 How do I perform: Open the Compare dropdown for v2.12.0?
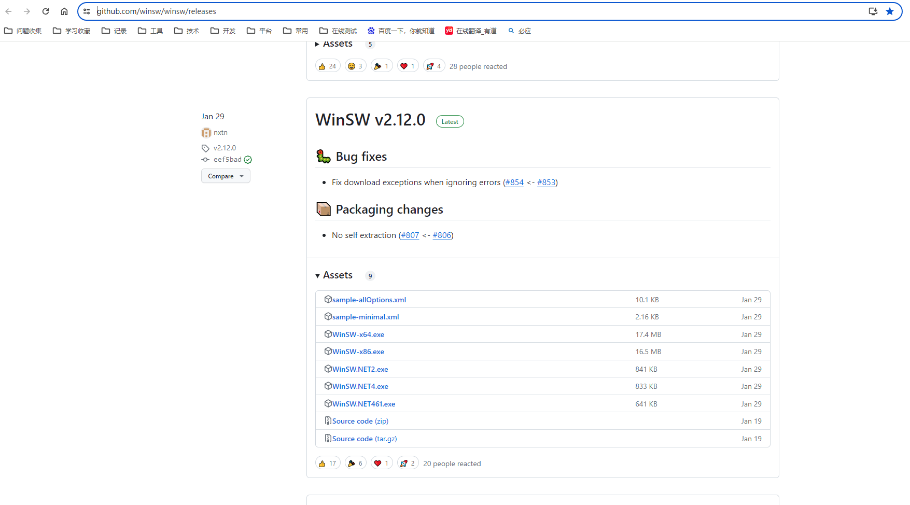pyautogui.click(x=226, y=176)
